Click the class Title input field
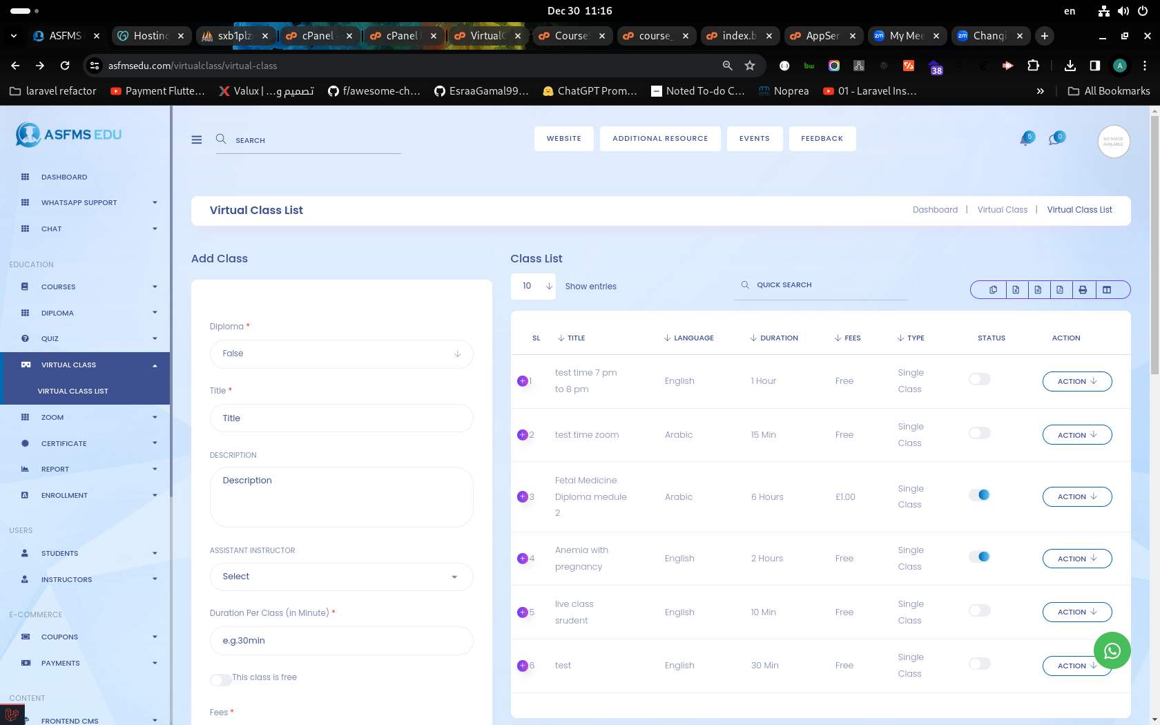 (341, 418)
